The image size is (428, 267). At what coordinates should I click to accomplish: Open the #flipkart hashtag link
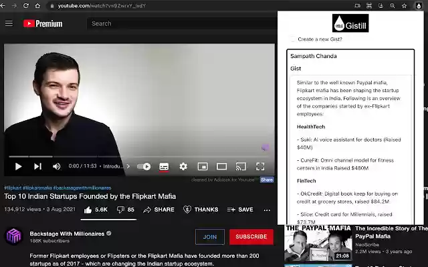[x=13, y=188]
